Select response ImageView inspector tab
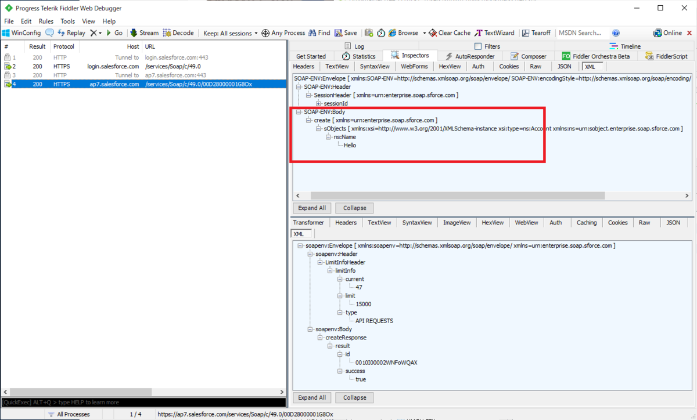Screen dimensions: 697x420 click(456, 223)
